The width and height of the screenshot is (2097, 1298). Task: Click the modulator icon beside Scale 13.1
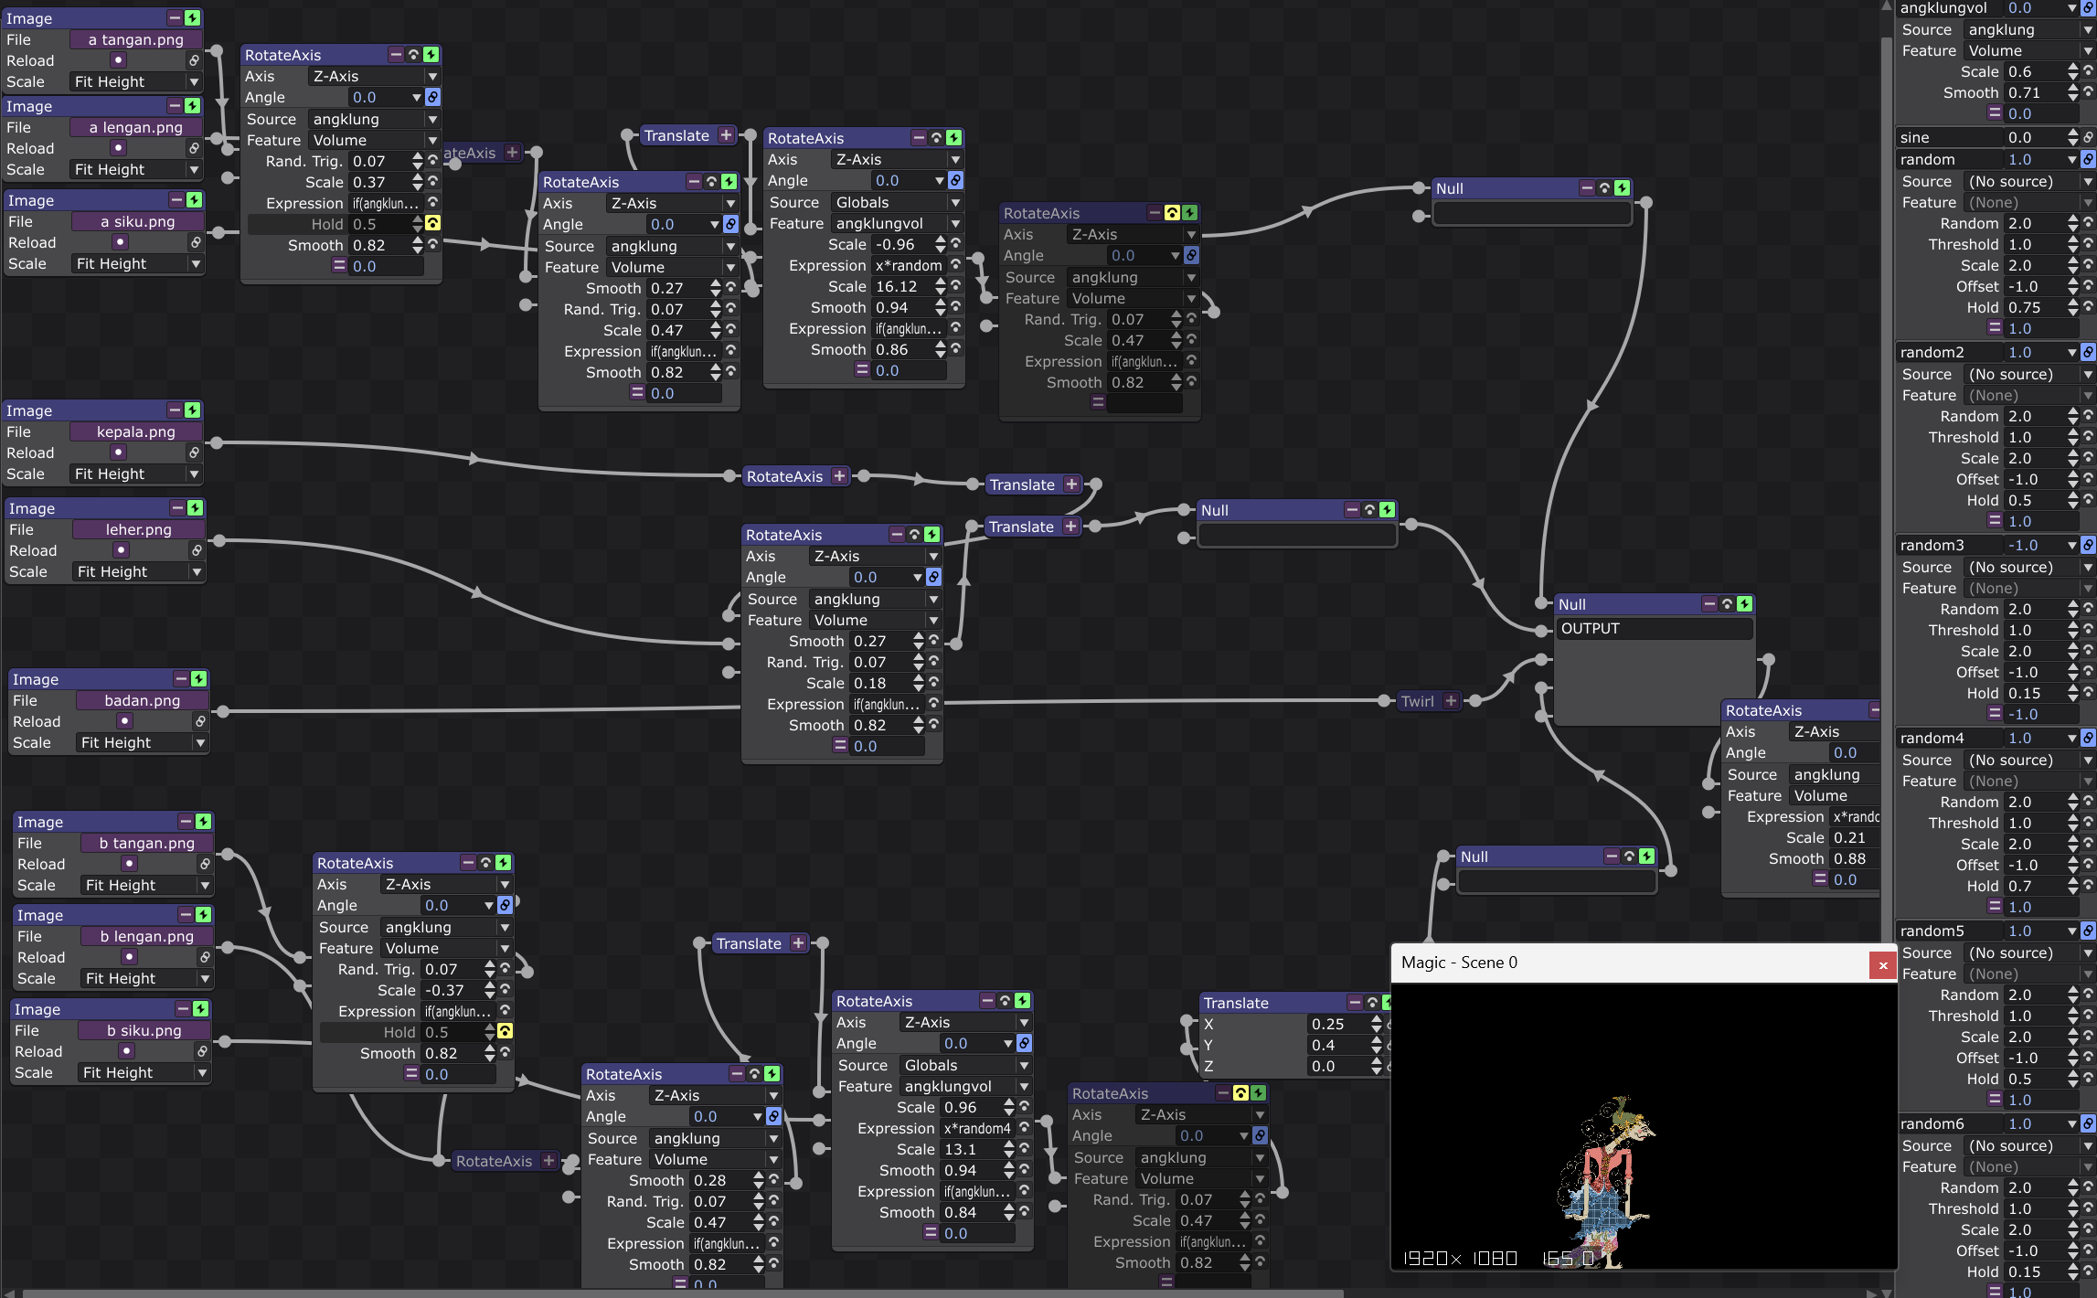pos(1024,1150)
